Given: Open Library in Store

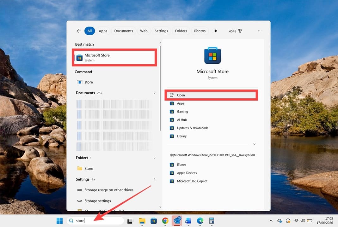Looking at the screenshot, I should (211, 136).
